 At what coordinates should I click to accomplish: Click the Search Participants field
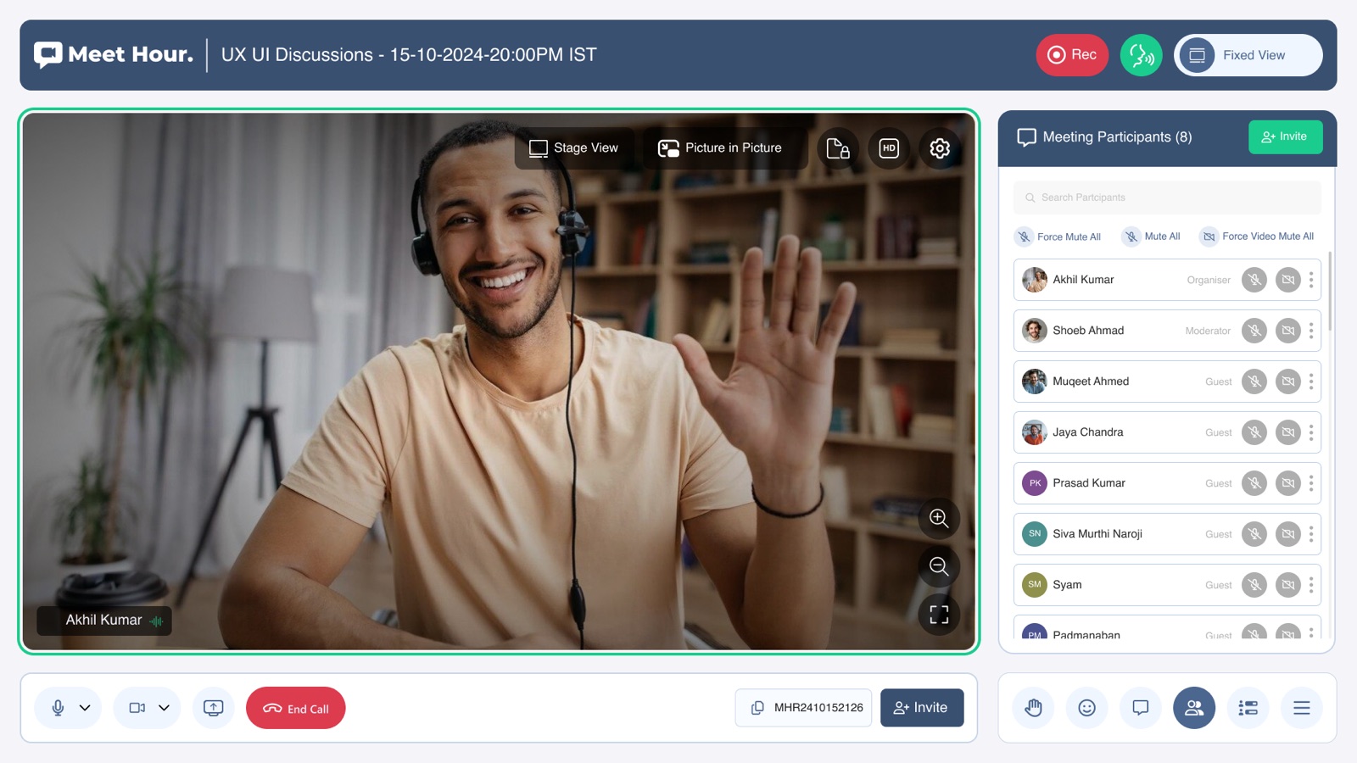1167,198
